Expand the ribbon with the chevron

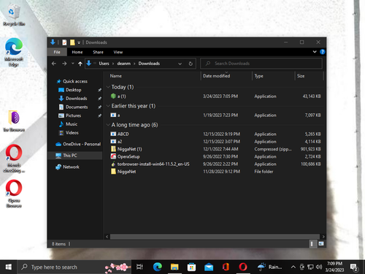(315, 52)
